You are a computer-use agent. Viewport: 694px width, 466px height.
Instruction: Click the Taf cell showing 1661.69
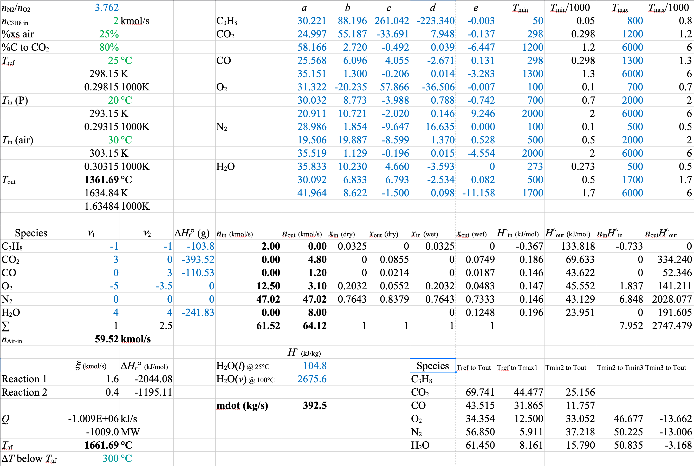101,445
